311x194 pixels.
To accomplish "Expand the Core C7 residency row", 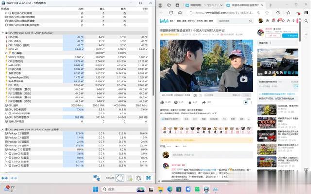I will [x=6, y=165].
